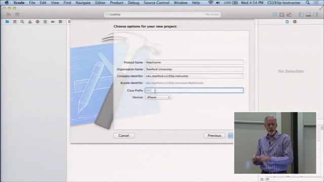Screen dimensions: 324x182
Task: Open the Edit menu
Action: [x=43, y=3]
